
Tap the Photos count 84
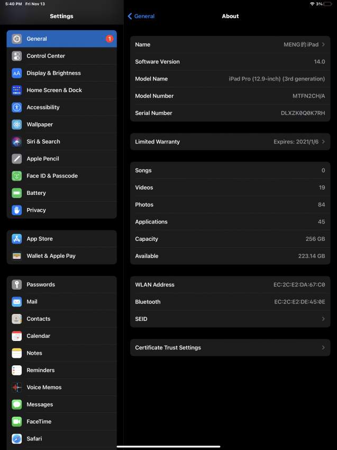tap(322, 205)
